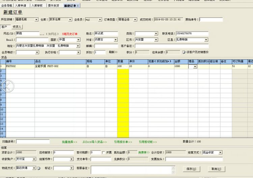Screen dimensions: 253x178
Task: Open the 结算方式 dropdown
Action: 221,152
